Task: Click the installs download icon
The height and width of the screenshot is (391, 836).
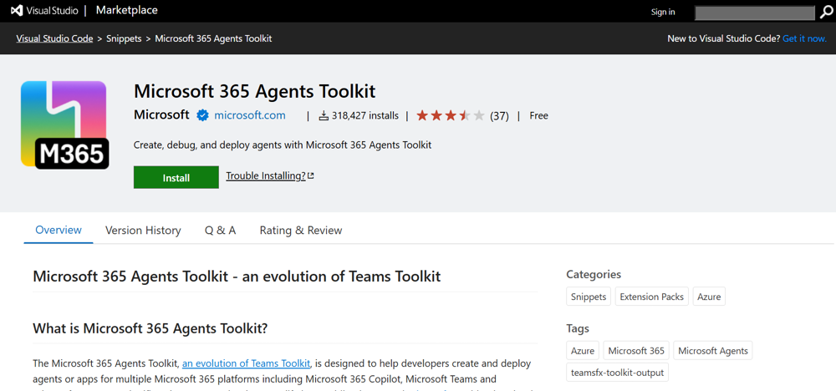Action: coord(324,116)
